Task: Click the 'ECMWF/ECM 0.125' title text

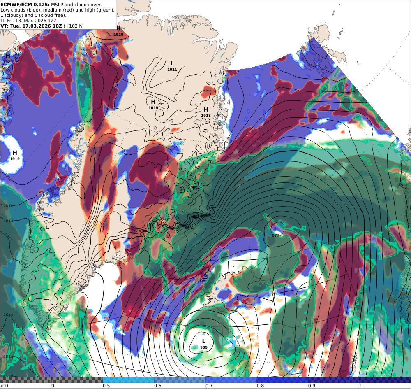Action: pos(24,5)
